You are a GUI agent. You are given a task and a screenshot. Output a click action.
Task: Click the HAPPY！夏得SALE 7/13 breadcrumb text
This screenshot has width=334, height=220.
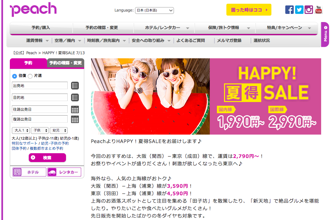coord(64,53)
